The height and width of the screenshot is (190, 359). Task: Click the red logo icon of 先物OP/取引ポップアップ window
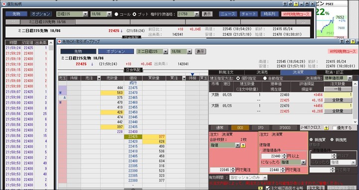(59, 42)
